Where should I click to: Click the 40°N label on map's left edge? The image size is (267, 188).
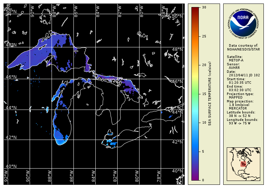pos(11,166)
